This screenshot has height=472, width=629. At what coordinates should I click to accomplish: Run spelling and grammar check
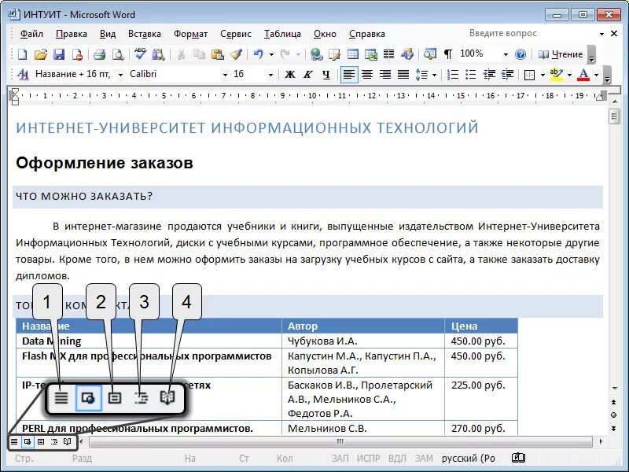click(x=140, y=54)
